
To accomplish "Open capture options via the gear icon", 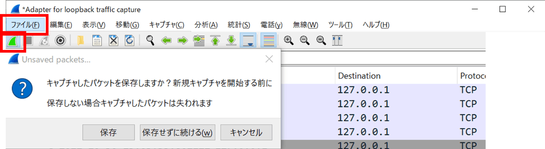I will [60, 41].
